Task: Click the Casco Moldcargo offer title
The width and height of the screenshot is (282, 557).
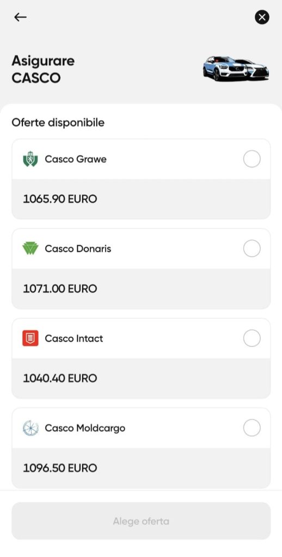Action: tap(85, 428)
